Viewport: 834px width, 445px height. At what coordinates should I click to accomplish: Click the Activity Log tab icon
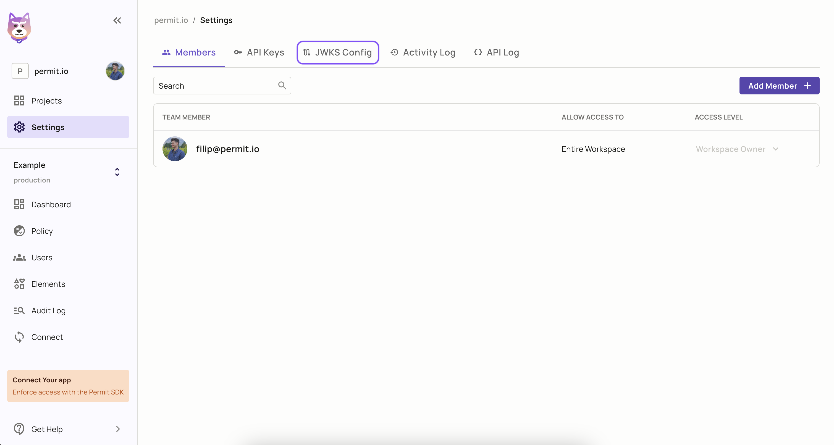pyautogui.click(x=394, y=52)
